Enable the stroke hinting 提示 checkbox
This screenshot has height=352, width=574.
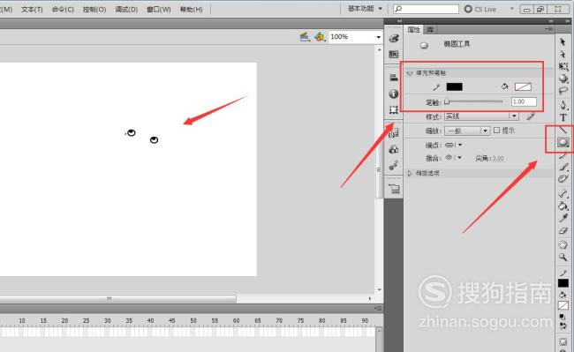point(496,131)
